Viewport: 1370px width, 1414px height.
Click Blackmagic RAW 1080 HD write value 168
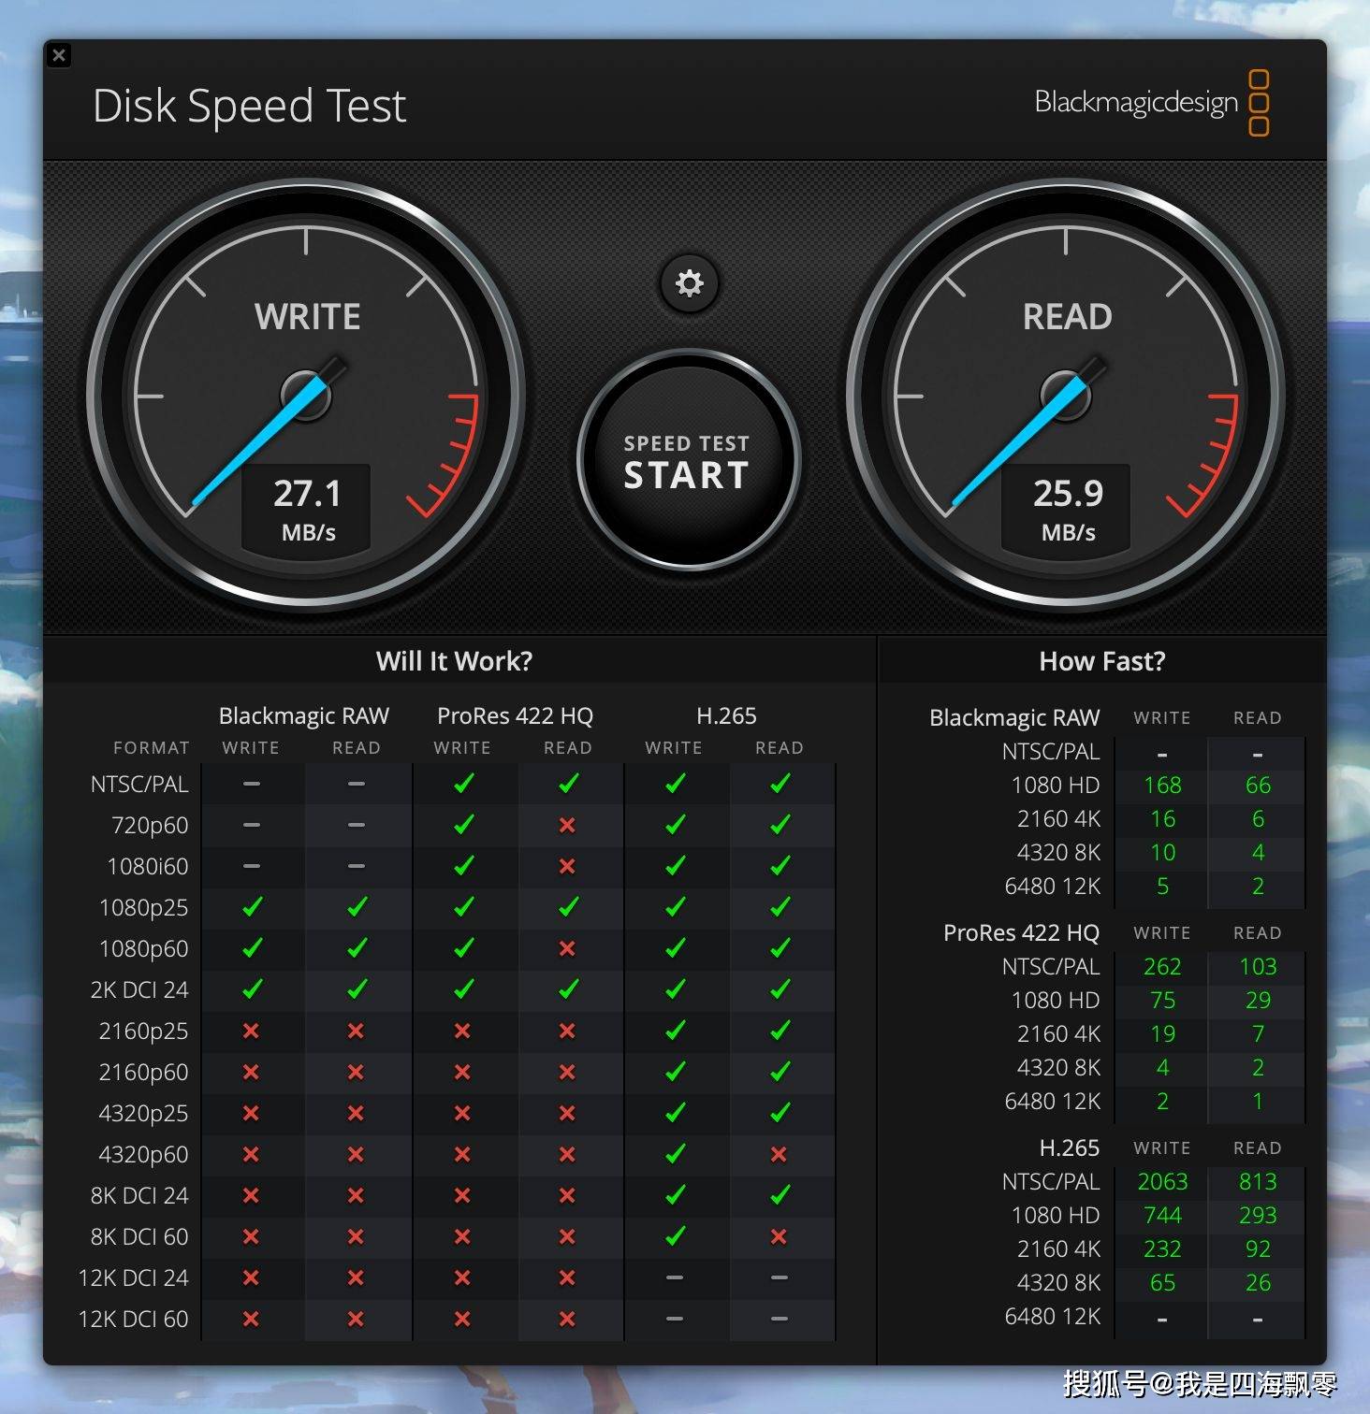pos(1162,785)
